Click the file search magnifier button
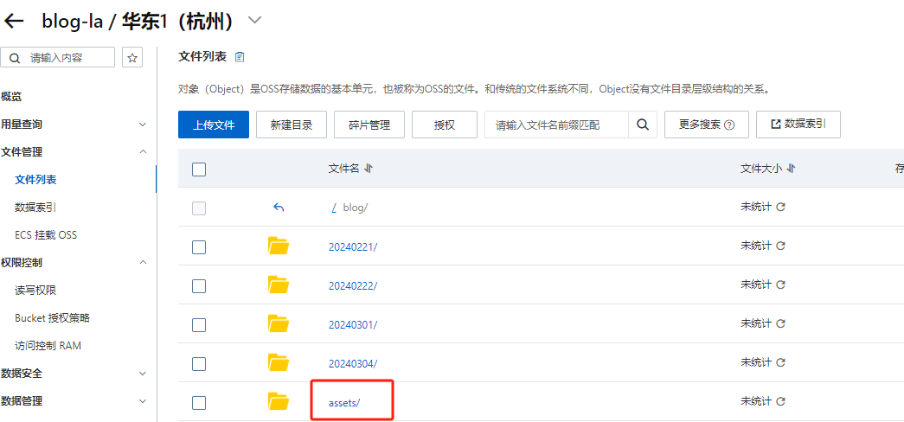This screenshot has height=422, width=904. click(x=642, y=125)
